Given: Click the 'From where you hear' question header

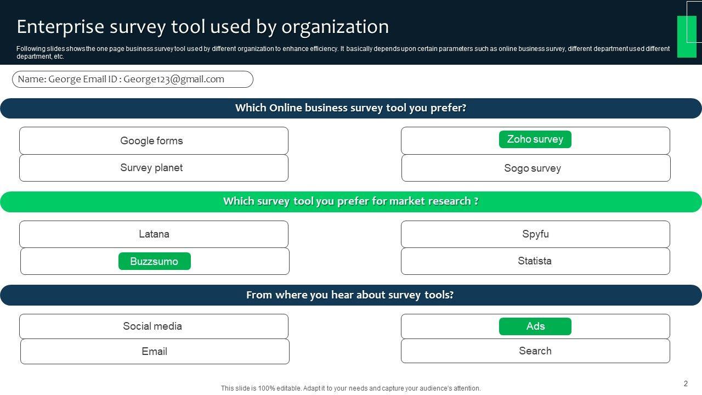Looking at the screenshot, I should tap(351, 295).
